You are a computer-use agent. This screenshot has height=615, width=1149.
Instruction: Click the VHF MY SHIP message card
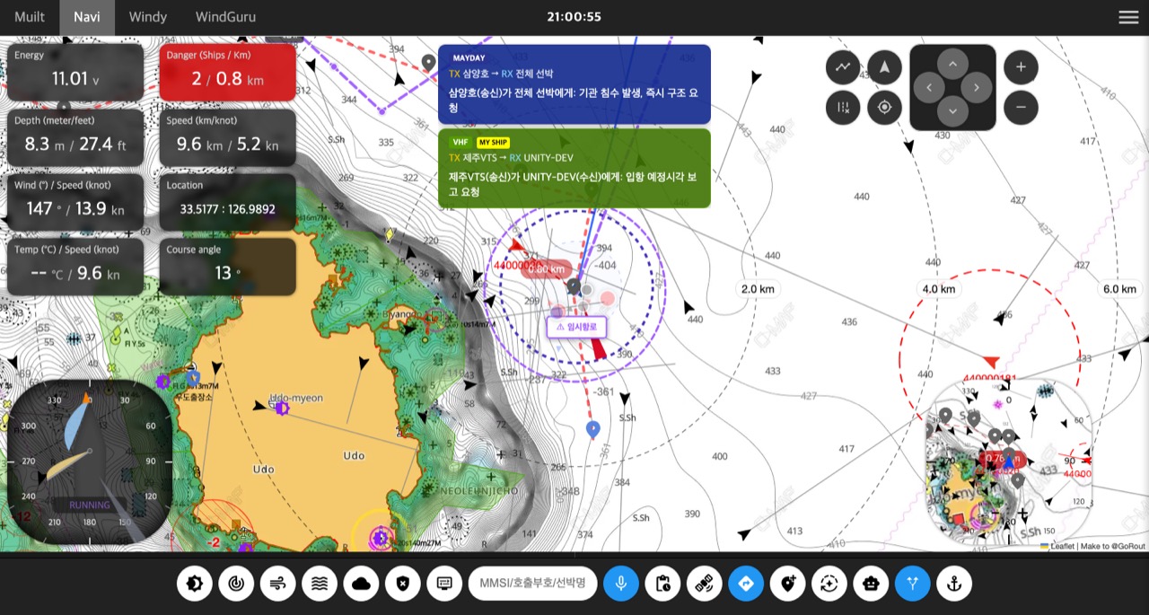[574, 169]
